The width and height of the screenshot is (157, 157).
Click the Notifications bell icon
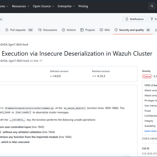click(127, 19)
